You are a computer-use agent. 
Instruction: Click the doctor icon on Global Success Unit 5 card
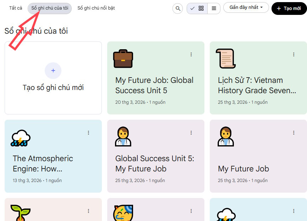(123, 137)
